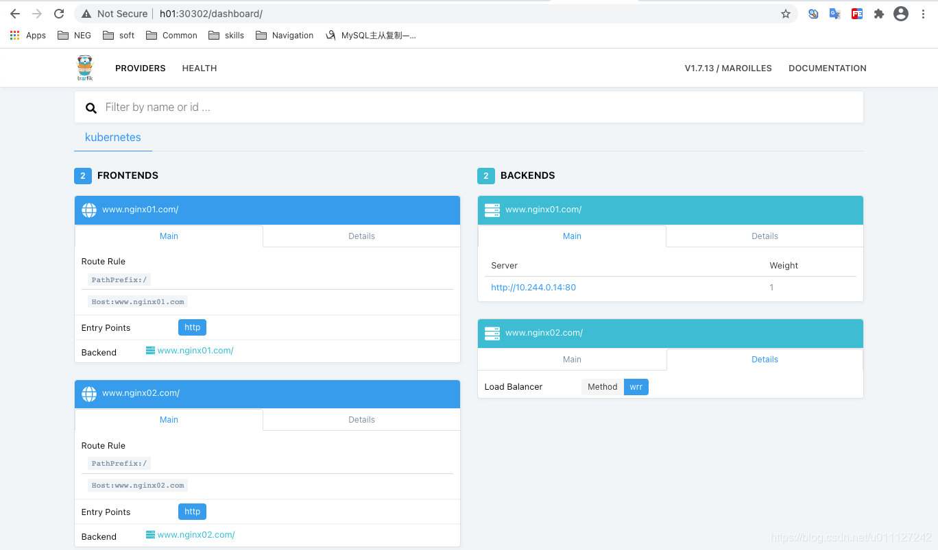Click the wrr load balancer badge
Screen dimensions: 938x550
pyautogui.click(x=636, y=387)
